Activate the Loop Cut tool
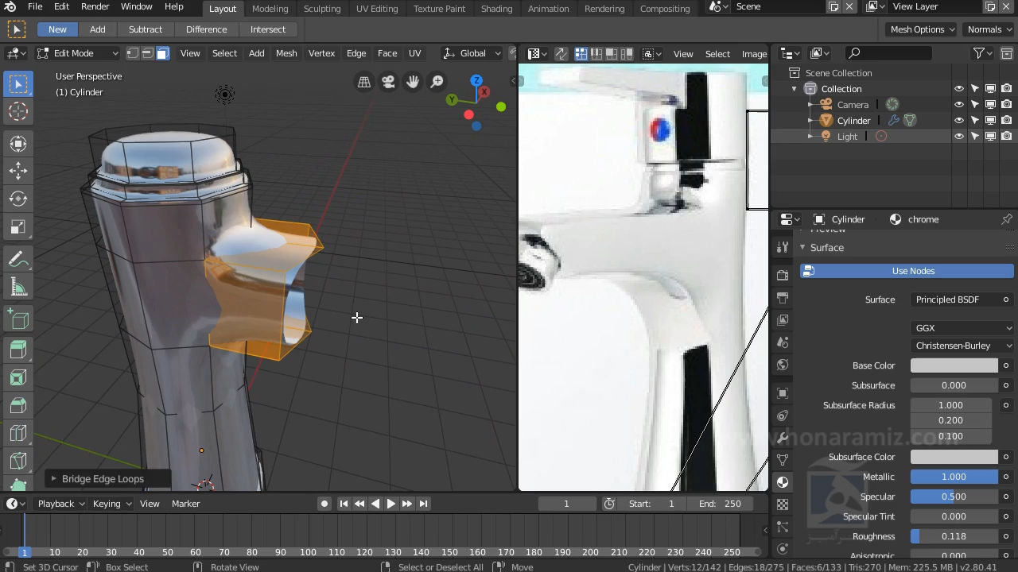 17,434
